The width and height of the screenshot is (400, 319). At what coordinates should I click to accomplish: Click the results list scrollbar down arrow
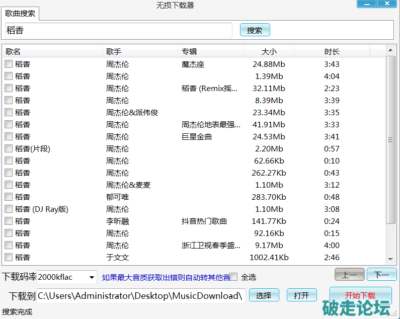pyautogui.click(x=390, y=260)
